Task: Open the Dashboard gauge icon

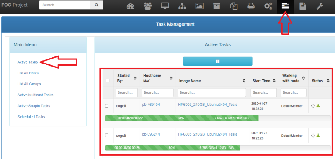Action: tap(130, 6)
